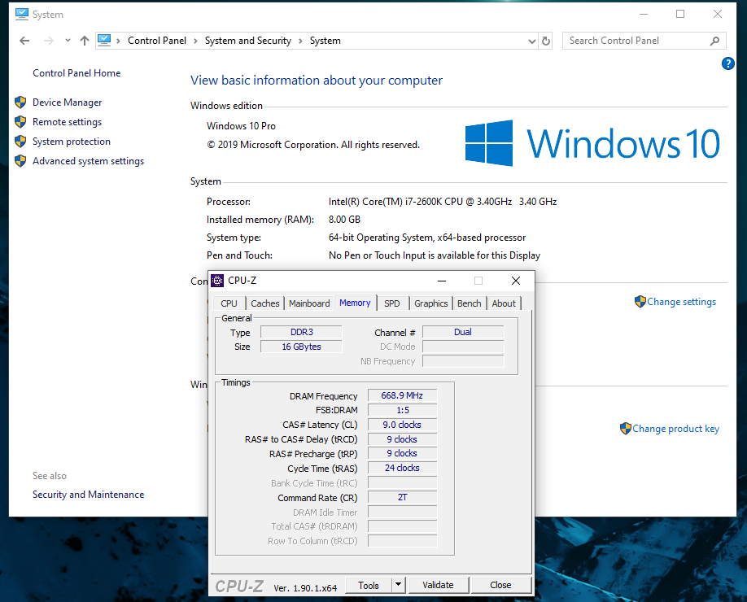Switch to the Graphics tab
Screen dimensions: 747x602
tap(430, 303)
